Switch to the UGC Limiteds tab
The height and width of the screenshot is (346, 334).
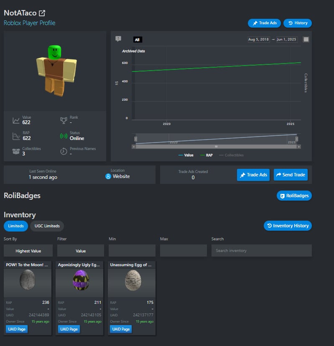tap(47, 226)
